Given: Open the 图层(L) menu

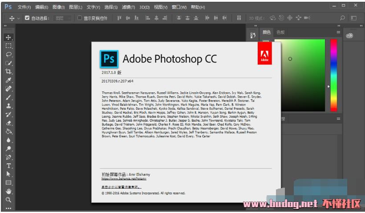Looking at the screenshot, I should [76, 7].
